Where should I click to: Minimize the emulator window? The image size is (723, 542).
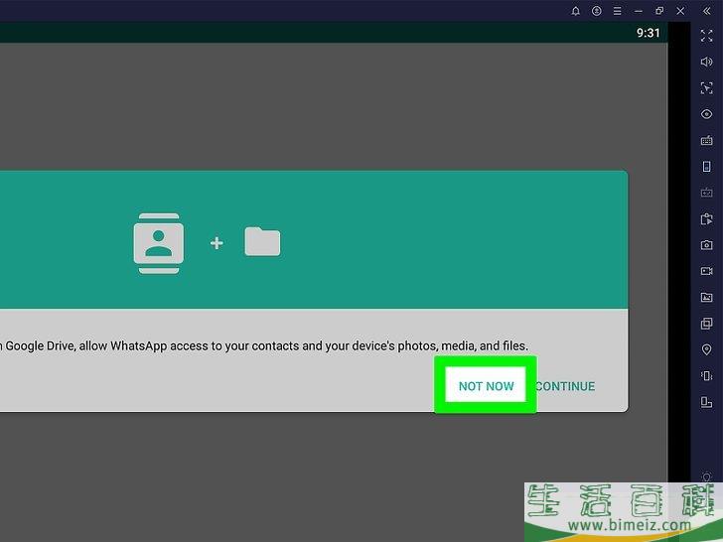639,11
